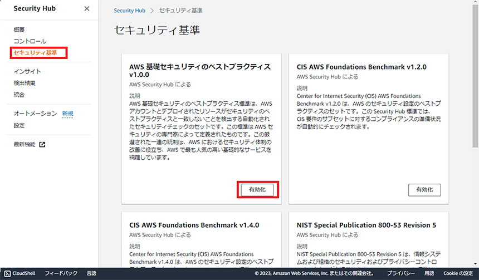Click AWS 基礎セキュリティのベストプラクティス v1.0.0 card title

tap(200, 71)
